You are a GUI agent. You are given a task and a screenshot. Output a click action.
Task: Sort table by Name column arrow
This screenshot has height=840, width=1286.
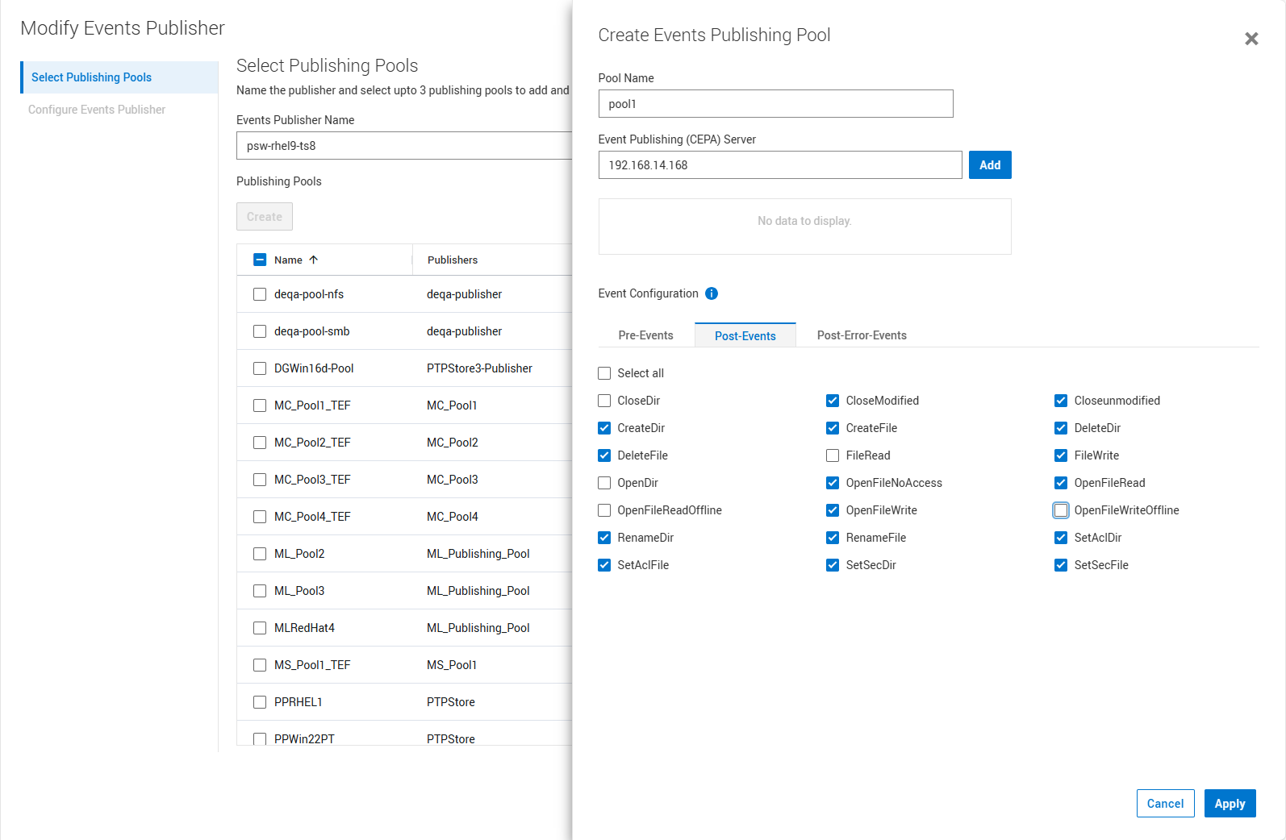coord(314,260)
